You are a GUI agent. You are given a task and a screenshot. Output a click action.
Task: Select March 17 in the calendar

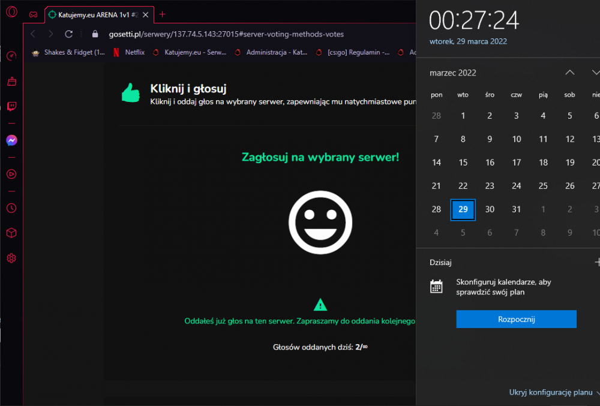516,163
